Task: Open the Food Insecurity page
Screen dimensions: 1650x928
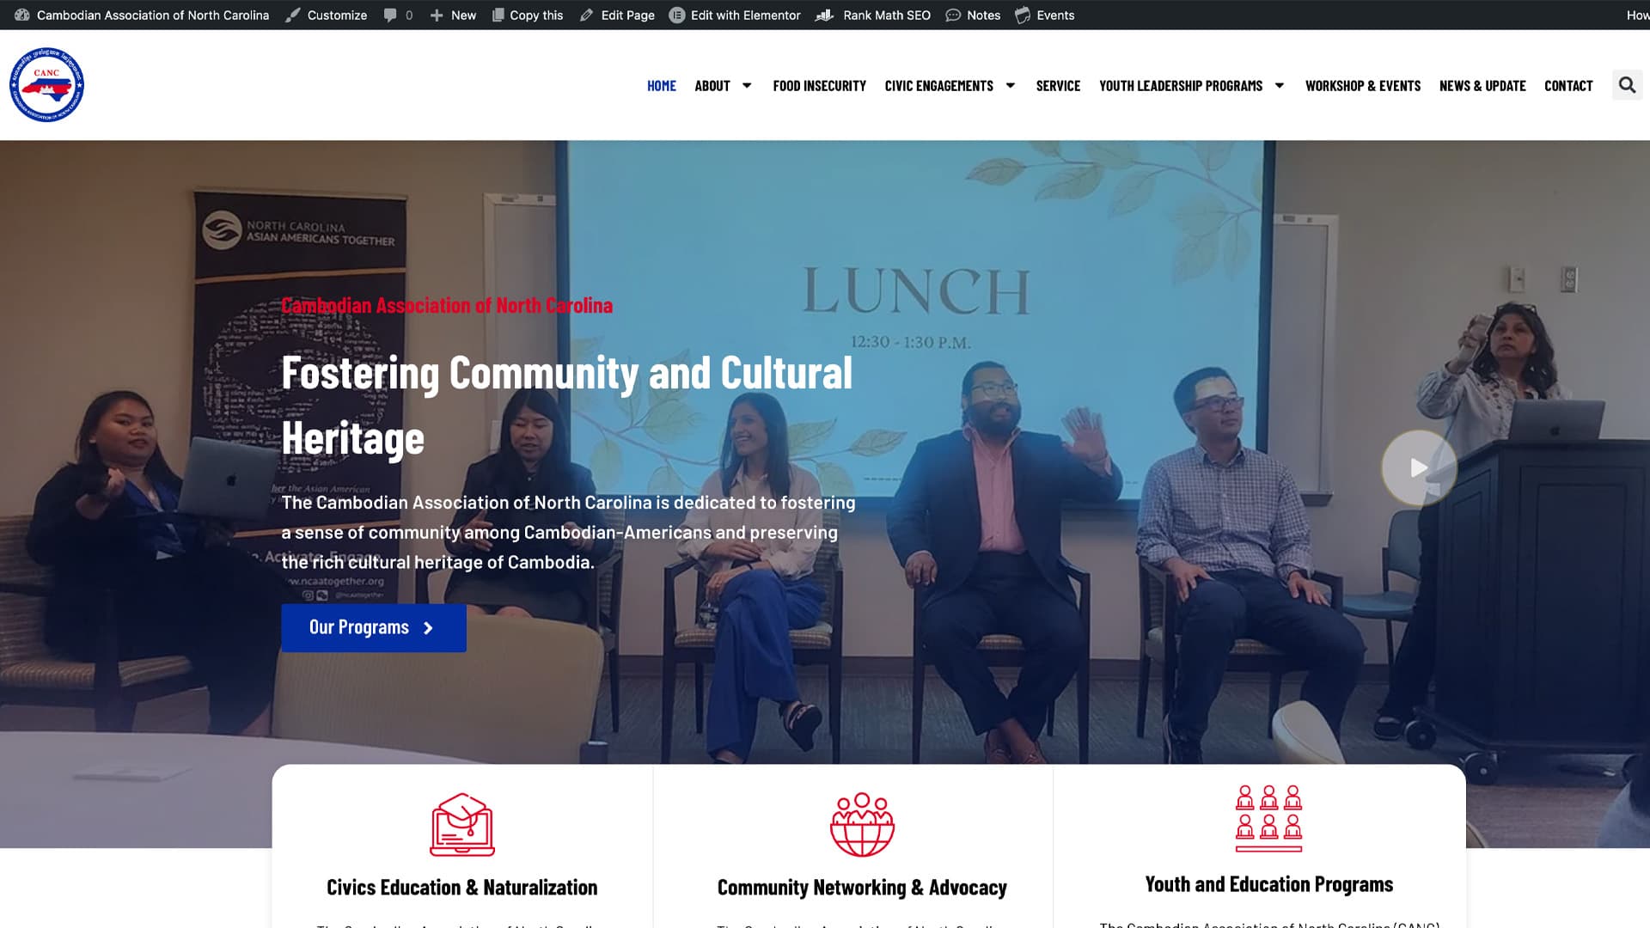Action: 820,85
